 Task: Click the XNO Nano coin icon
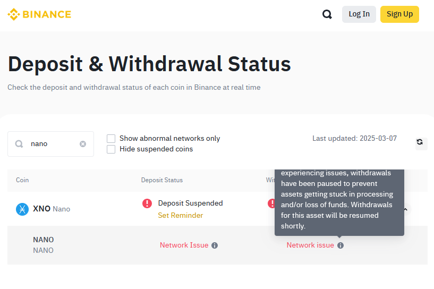coord(22,209)
